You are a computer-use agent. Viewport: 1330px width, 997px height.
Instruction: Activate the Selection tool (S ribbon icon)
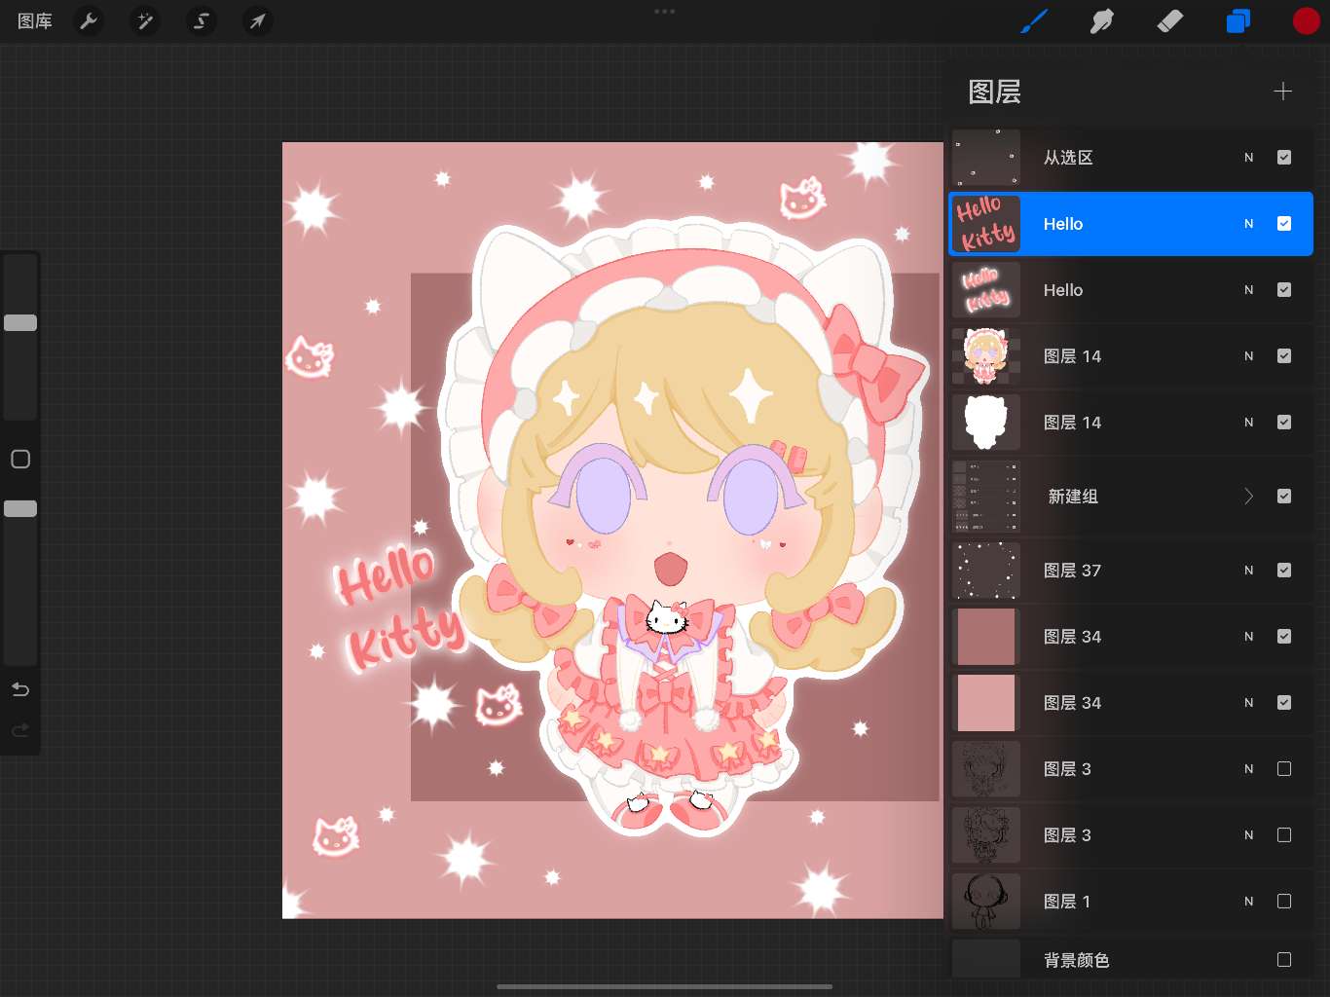202,20
